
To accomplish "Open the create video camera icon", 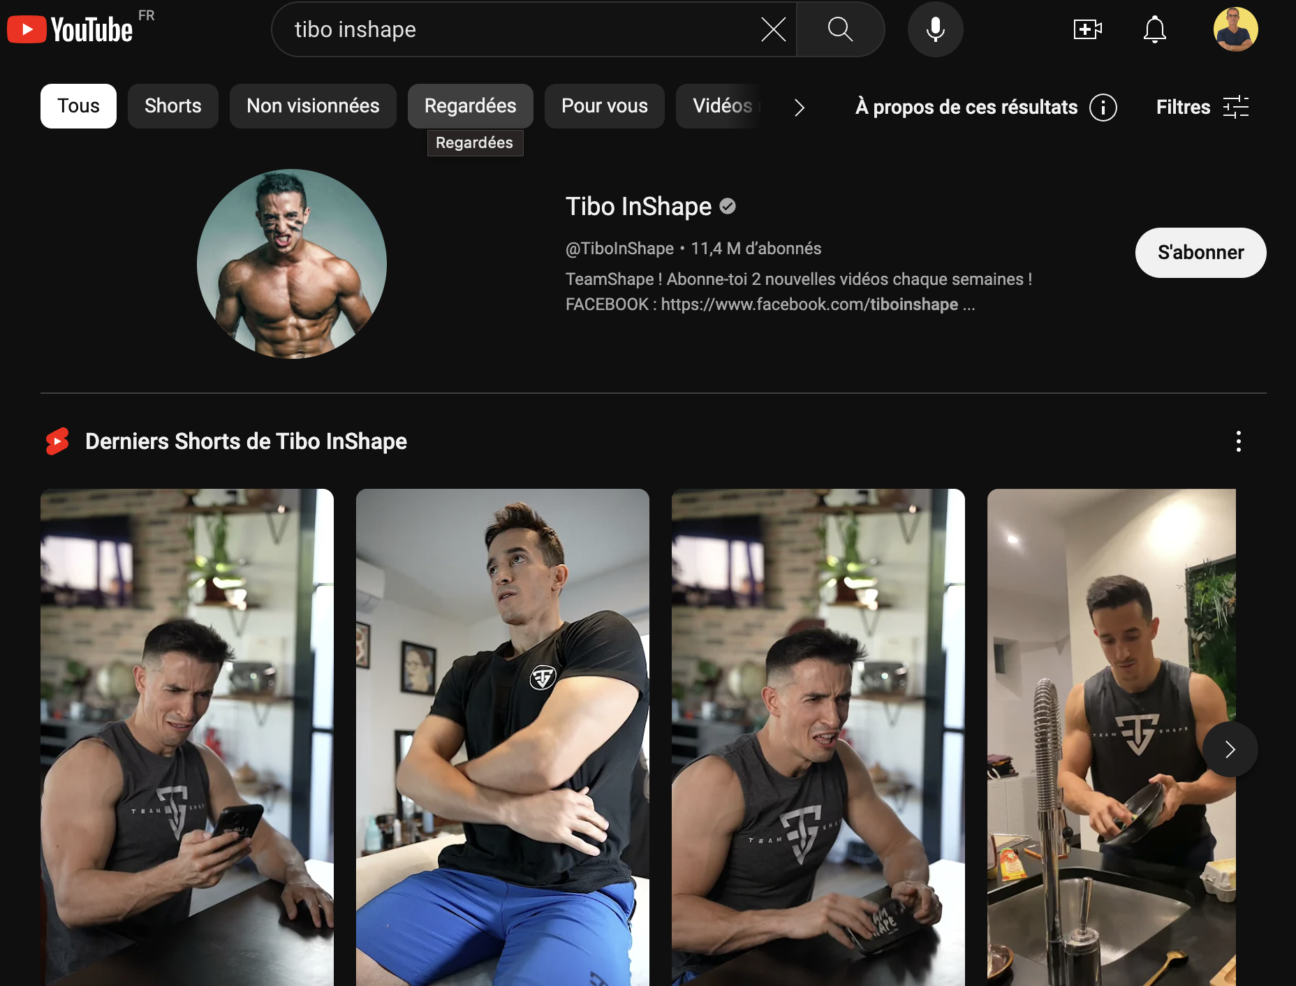I will pyautogui.click(x=1087, y=29).
